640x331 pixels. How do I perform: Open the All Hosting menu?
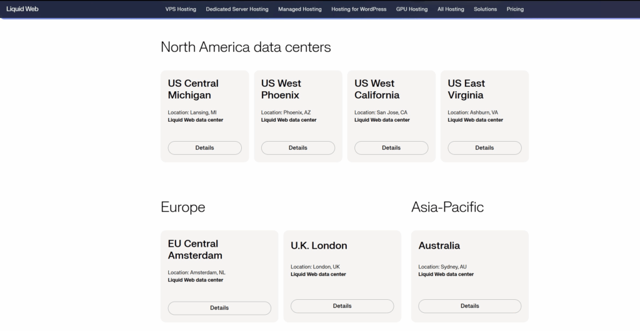451,9
